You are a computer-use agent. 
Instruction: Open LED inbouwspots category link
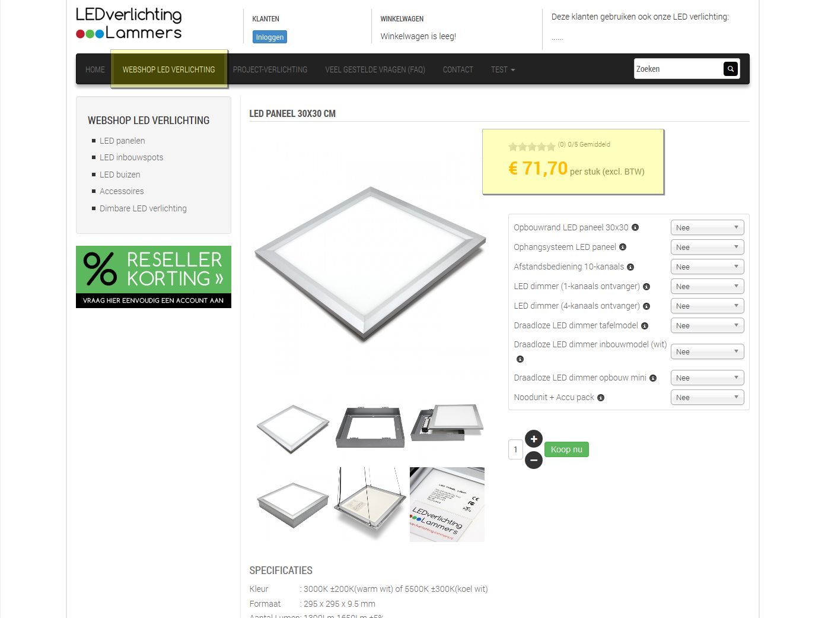coord(131,157)
